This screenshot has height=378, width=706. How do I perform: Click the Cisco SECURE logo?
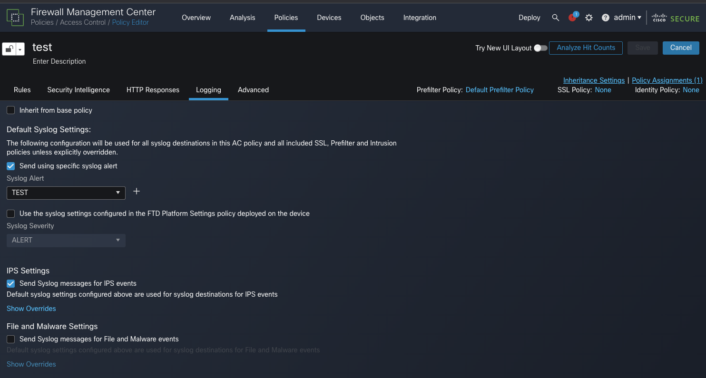tap(675, 18)
